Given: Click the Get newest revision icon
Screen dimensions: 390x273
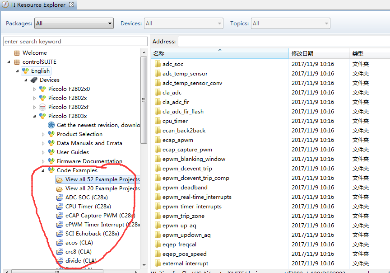Looking at the screenshot, I should click(51, 125).
